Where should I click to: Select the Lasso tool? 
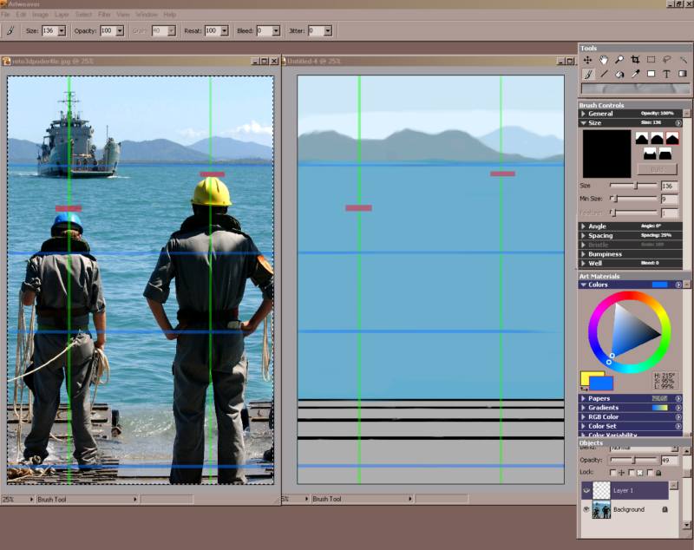tap(667, 60)
